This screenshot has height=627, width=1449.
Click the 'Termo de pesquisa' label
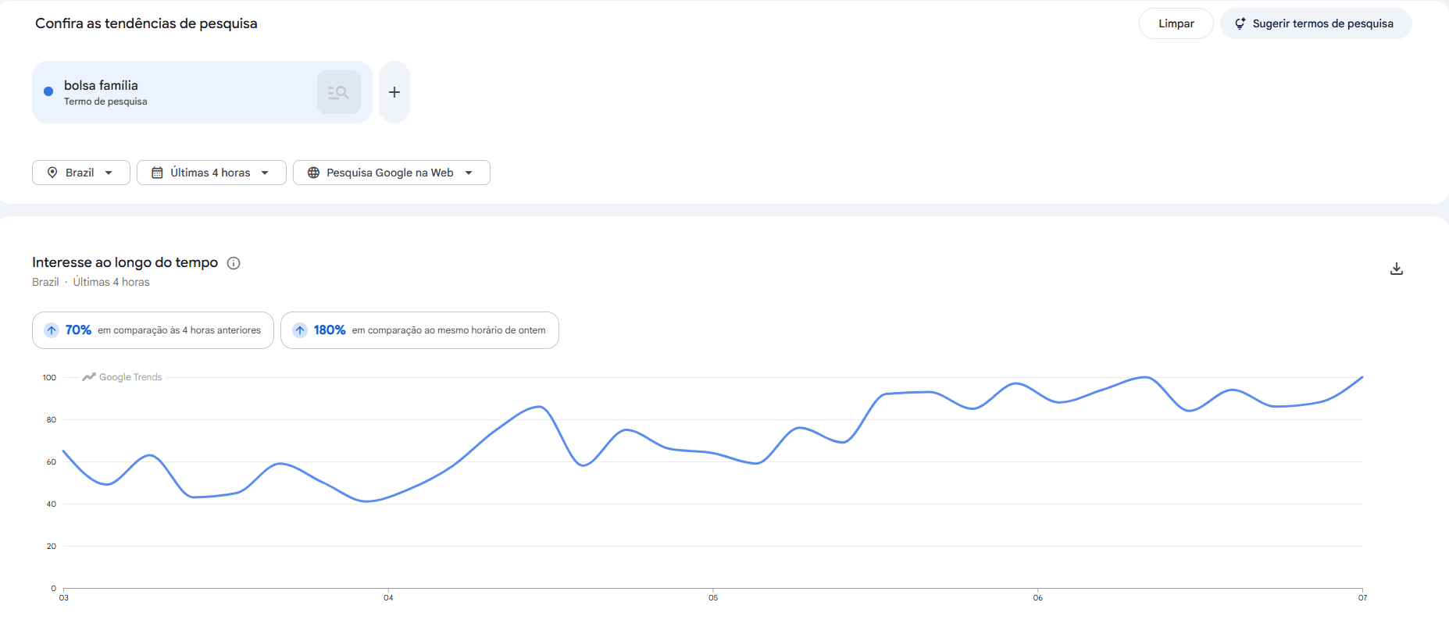(x=105, y=102)
